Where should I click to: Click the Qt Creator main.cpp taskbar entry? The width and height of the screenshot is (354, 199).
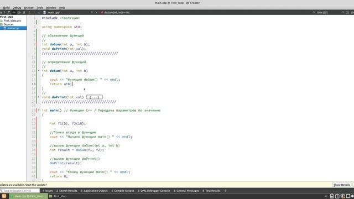point(28,196)
